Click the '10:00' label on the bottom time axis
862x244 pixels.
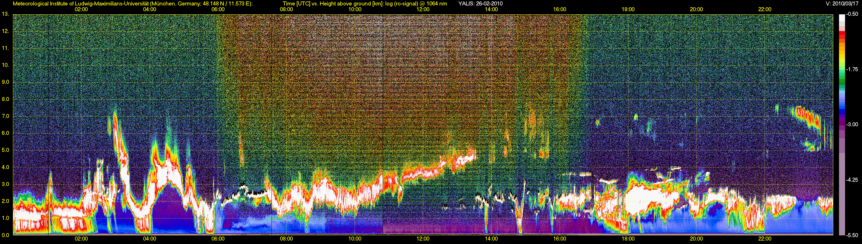pos(355,239)
